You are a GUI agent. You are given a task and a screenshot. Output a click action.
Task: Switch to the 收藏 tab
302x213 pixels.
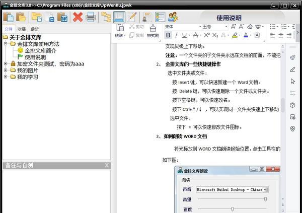click(21, 29)
